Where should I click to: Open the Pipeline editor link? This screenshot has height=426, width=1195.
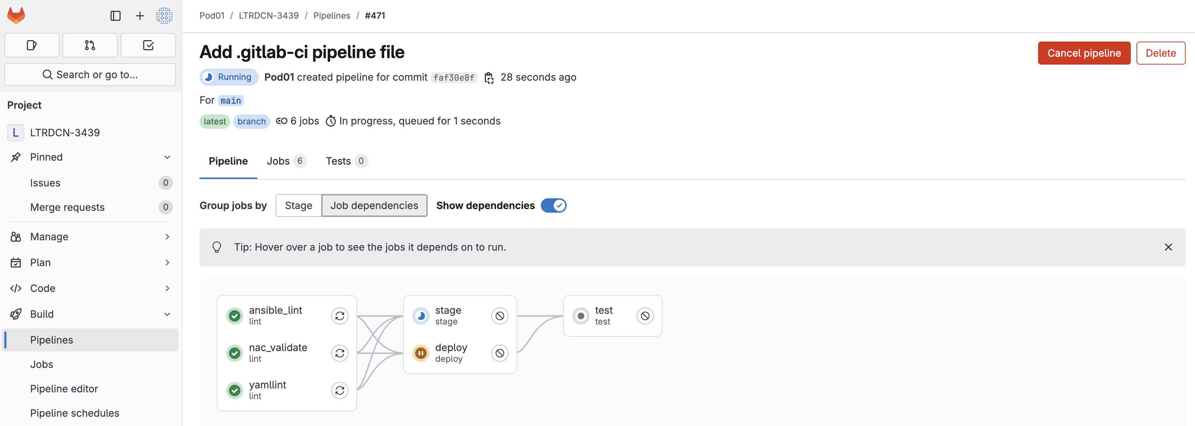64,388
